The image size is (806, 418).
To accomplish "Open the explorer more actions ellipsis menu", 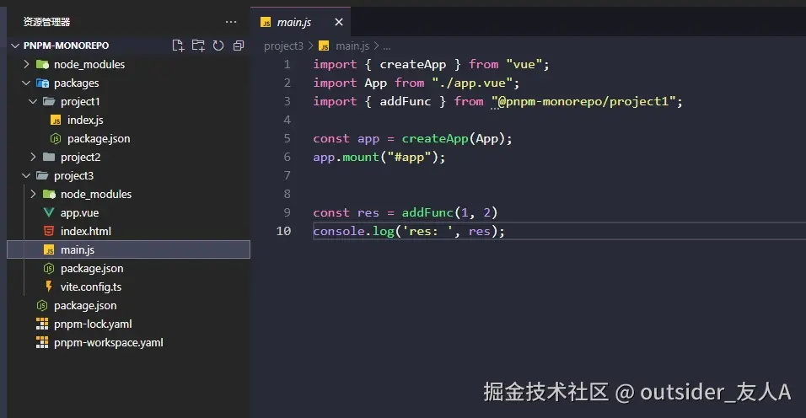I will coord(231,22).
